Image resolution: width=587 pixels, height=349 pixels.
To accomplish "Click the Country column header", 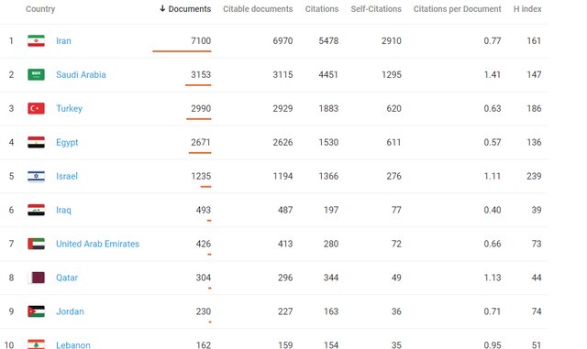I will coord(40,9).
